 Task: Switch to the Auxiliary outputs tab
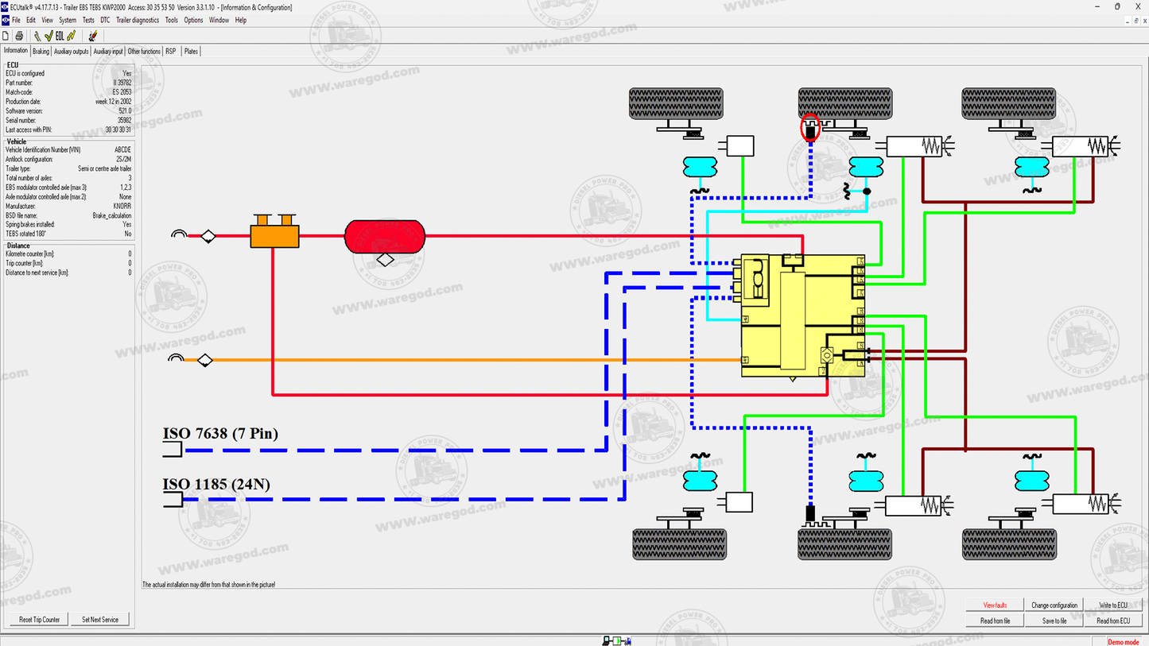click(x=72, y=52)
